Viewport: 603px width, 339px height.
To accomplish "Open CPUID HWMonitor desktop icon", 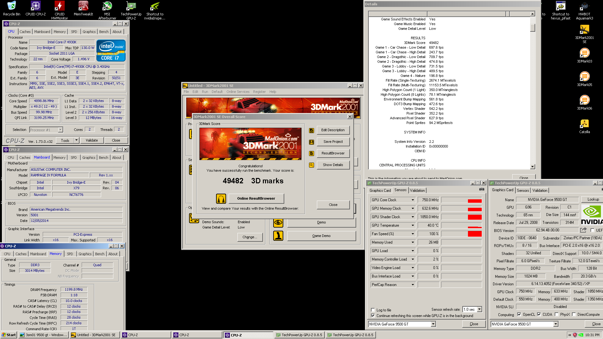I will click(x=59, y=10).
